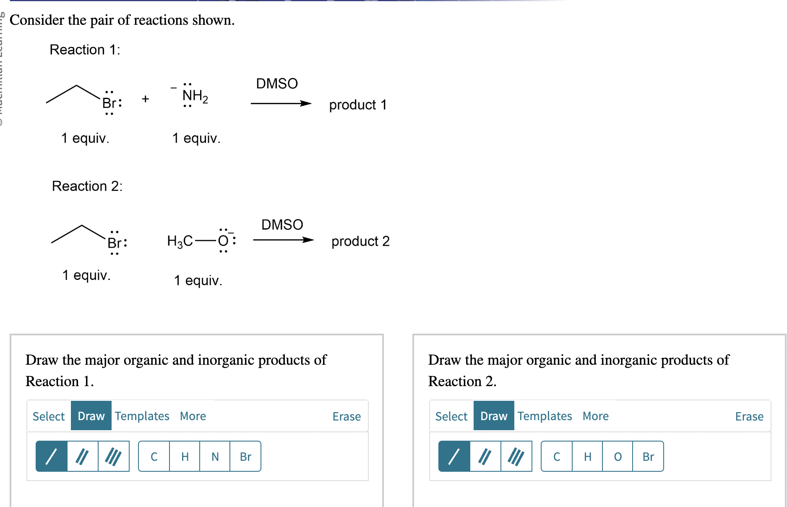
Task: Switch to the Select tab in Reaction 1 panel
Action: point(48,416)
